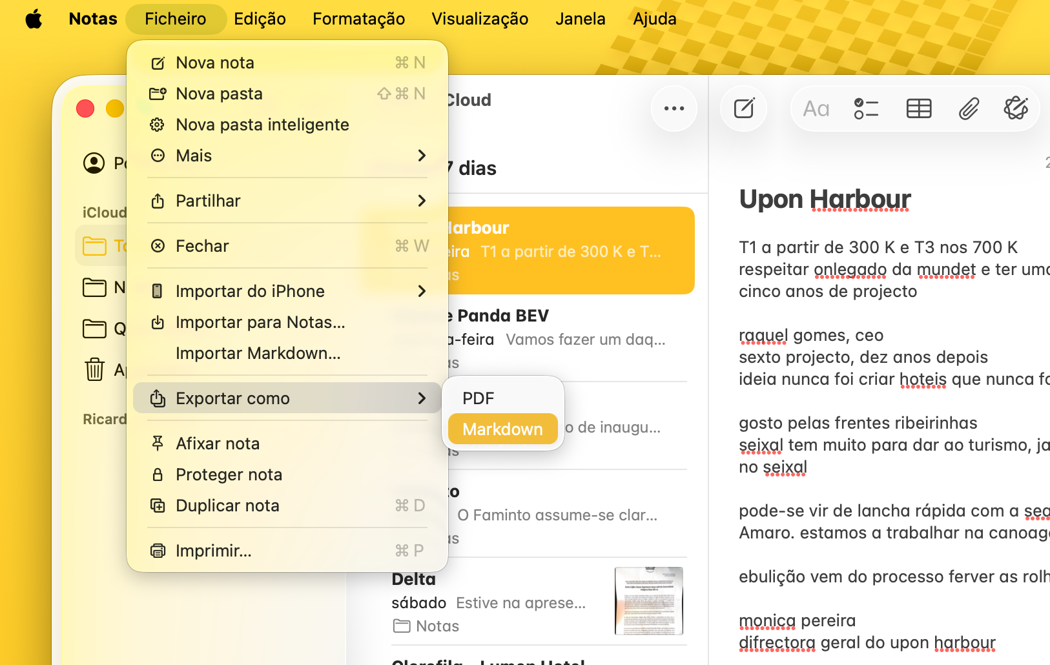Expand the Partilhar submenu arrow

point(422,201)
